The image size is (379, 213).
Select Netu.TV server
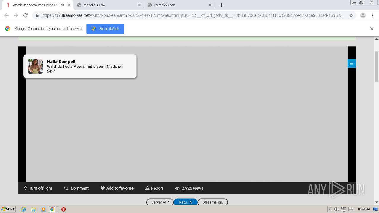(x=185, y=202)
